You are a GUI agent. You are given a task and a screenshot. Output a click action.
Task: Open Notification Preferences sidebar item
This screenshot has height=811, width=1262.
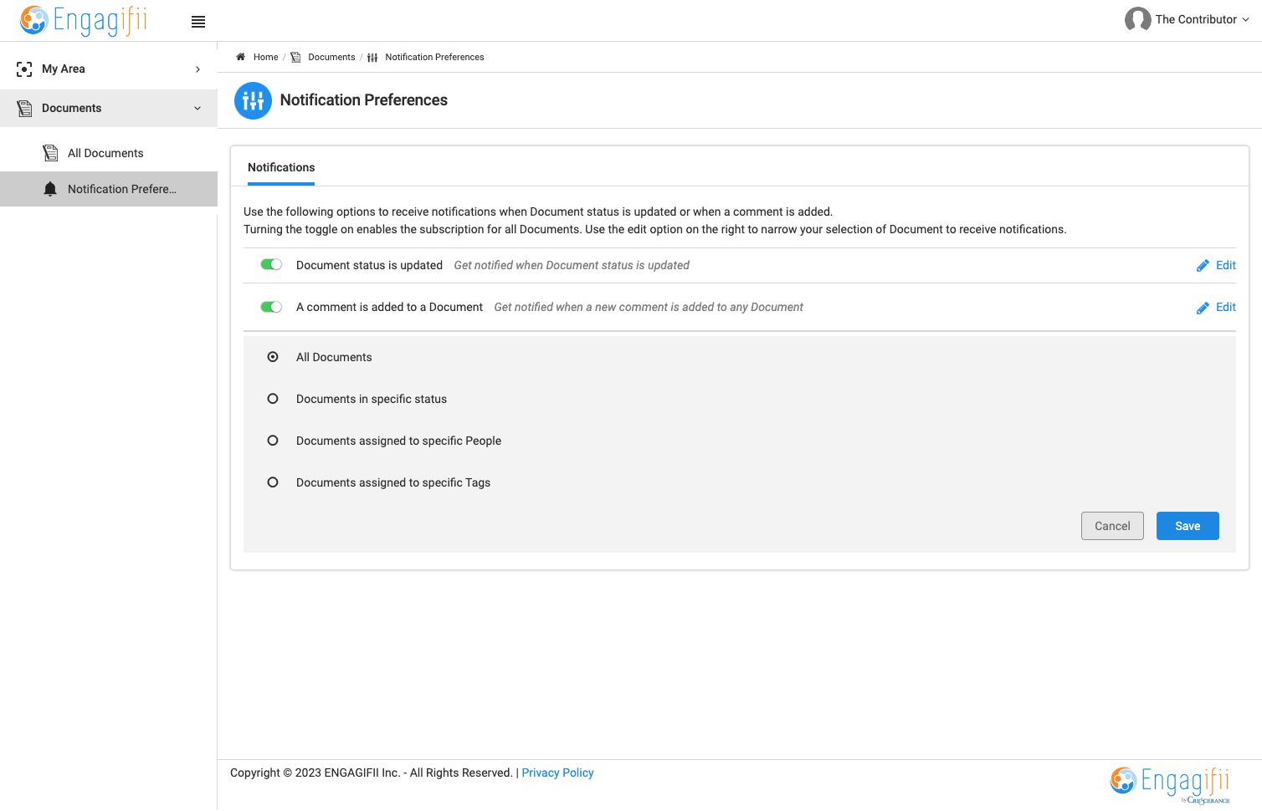point(109,189)
